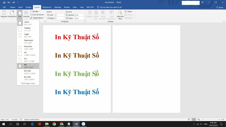226x127 pixels.
Task: Switch to Print Layout view
Action: 194,119
